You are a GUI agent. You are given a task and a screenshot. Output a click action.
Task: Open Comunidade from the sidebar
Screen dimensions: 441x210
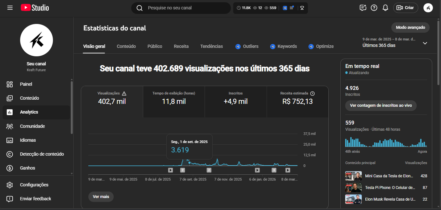[x=36, y=126]
